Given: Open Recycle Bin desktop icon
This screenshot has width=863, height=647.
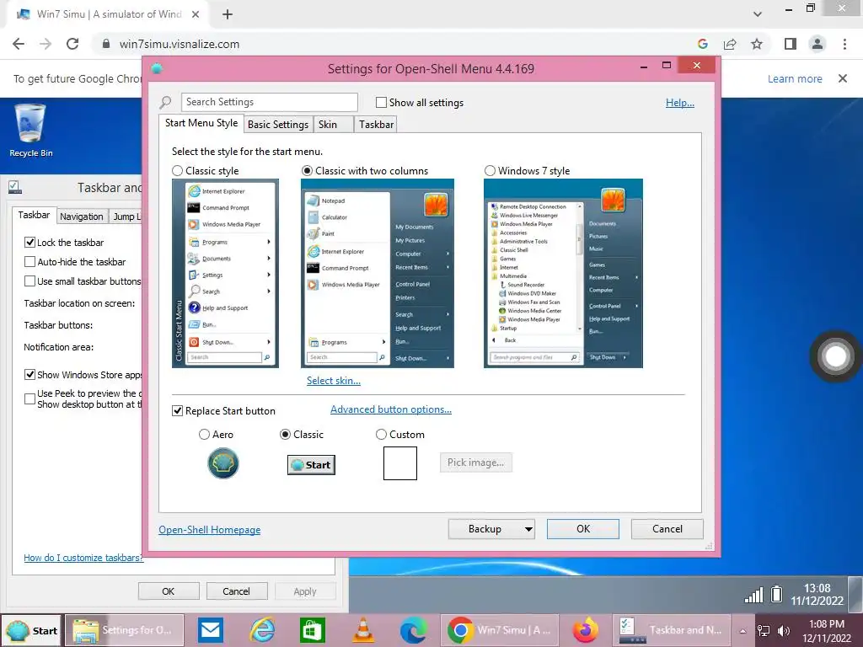Looking at the screenshot, I should 30,131.
